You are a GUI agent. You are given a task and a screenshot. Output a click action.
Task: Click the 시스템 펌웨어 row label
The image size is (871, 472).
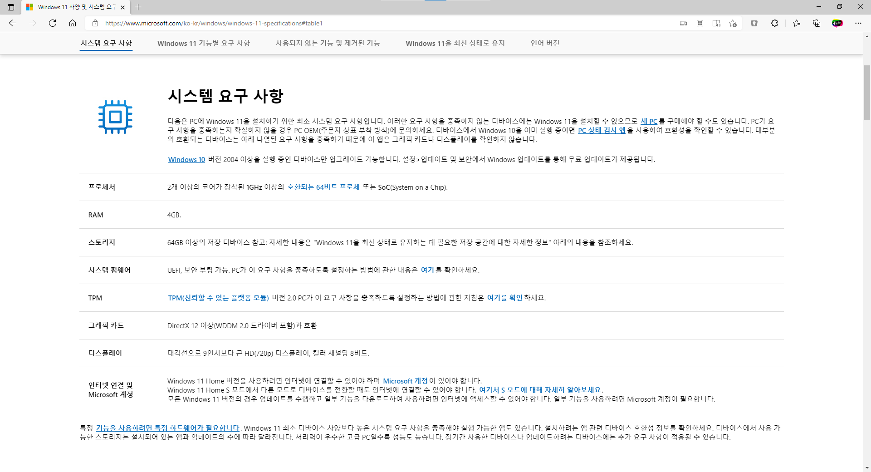pos(109,270)
